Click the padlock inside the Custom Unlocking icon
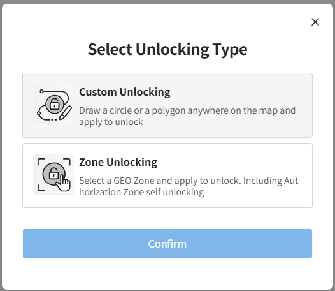This screenshot has width=335, height=291. (55, 104)
